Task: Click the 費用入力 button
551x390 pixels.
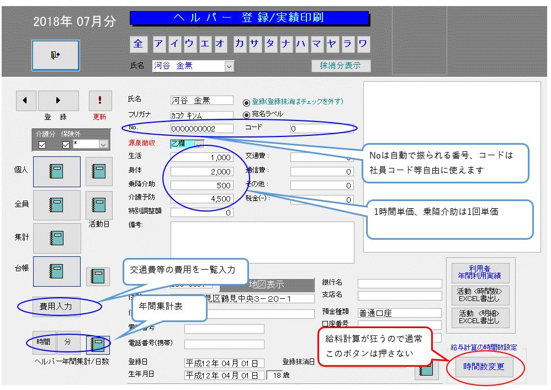Action: pyautogui.click(x=55, y=306)
